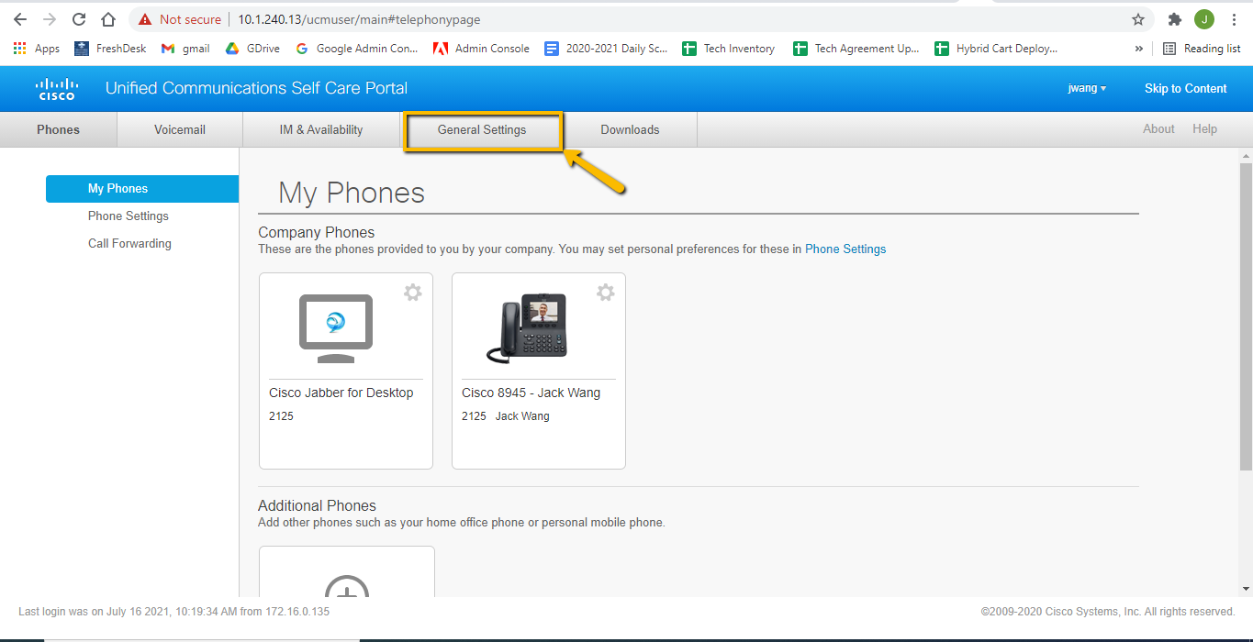Select Phone Settings in the sidebar
1253x642 pixels.
tap(129, 216)
